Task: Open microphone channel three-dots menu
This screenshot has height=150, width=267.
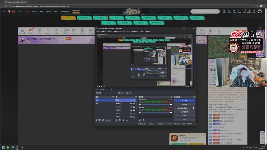Action: pos(140,102)
